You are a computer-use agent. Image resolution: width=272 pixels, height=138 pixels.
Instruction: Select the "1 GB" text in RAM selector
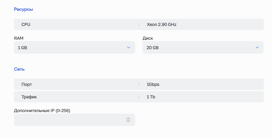[22, 48]
